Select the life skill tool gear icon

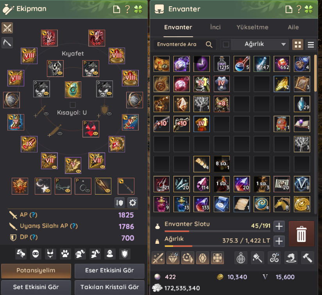tap(7, 43)
